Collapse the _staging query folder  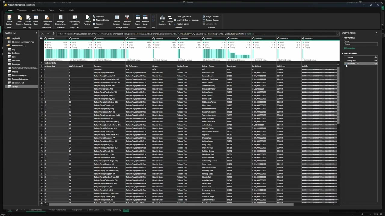point(6,38)
